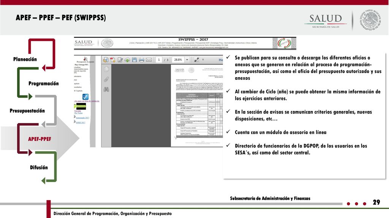Click the page number field showing 1
The image size is (389, 218).
(159, 59)
